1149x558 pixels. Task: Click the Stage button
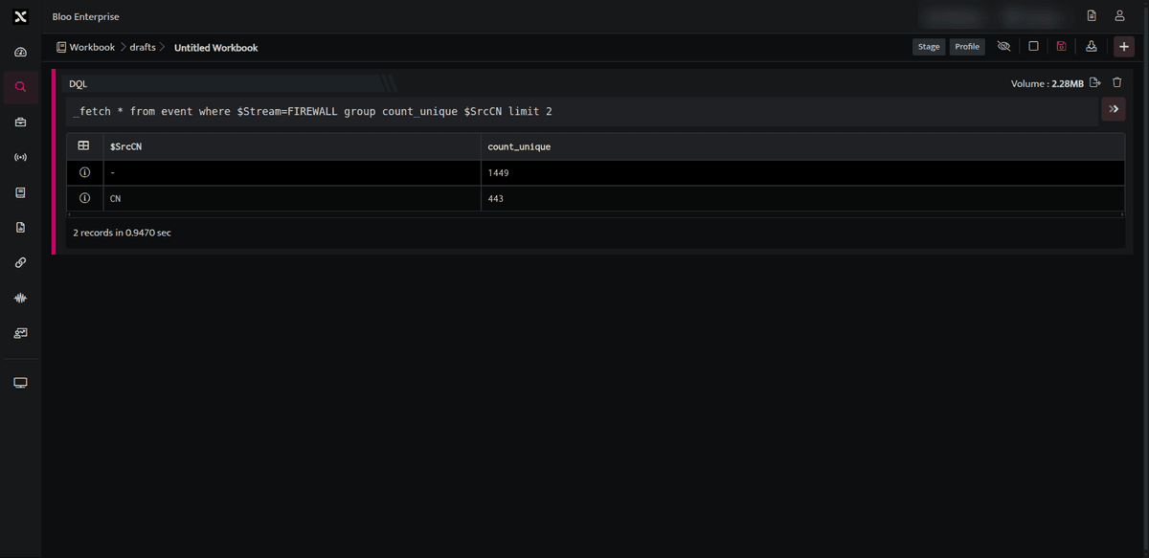click(x=929, y=47)
